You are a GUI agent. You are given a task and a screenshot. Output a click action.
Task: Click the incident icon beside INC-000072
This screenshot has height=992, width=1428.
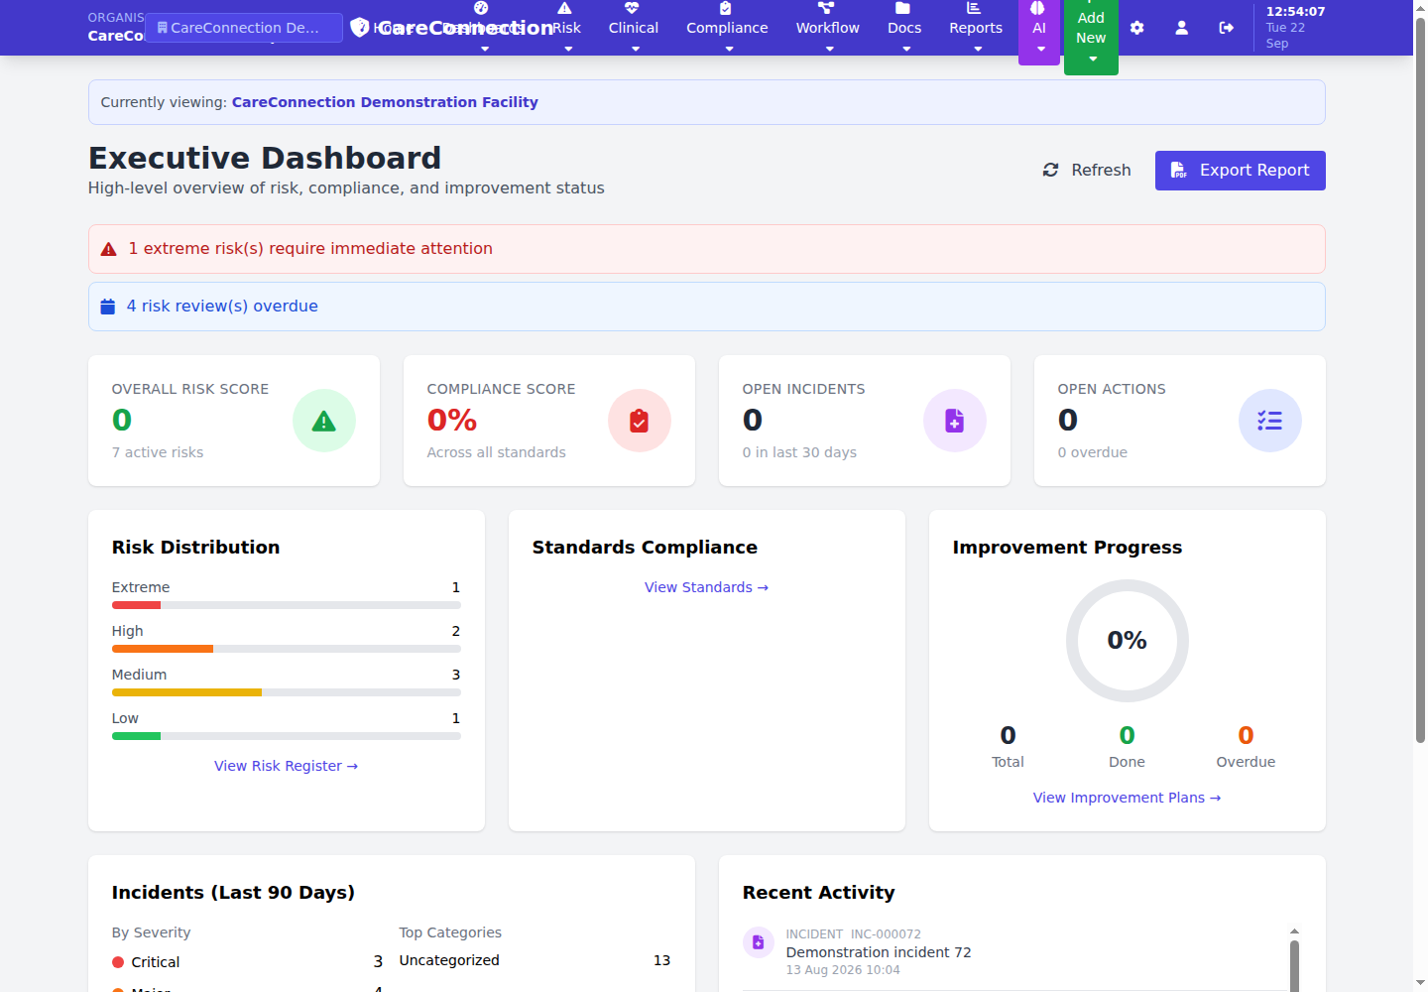pyautogui.click(x=759, y=942)
